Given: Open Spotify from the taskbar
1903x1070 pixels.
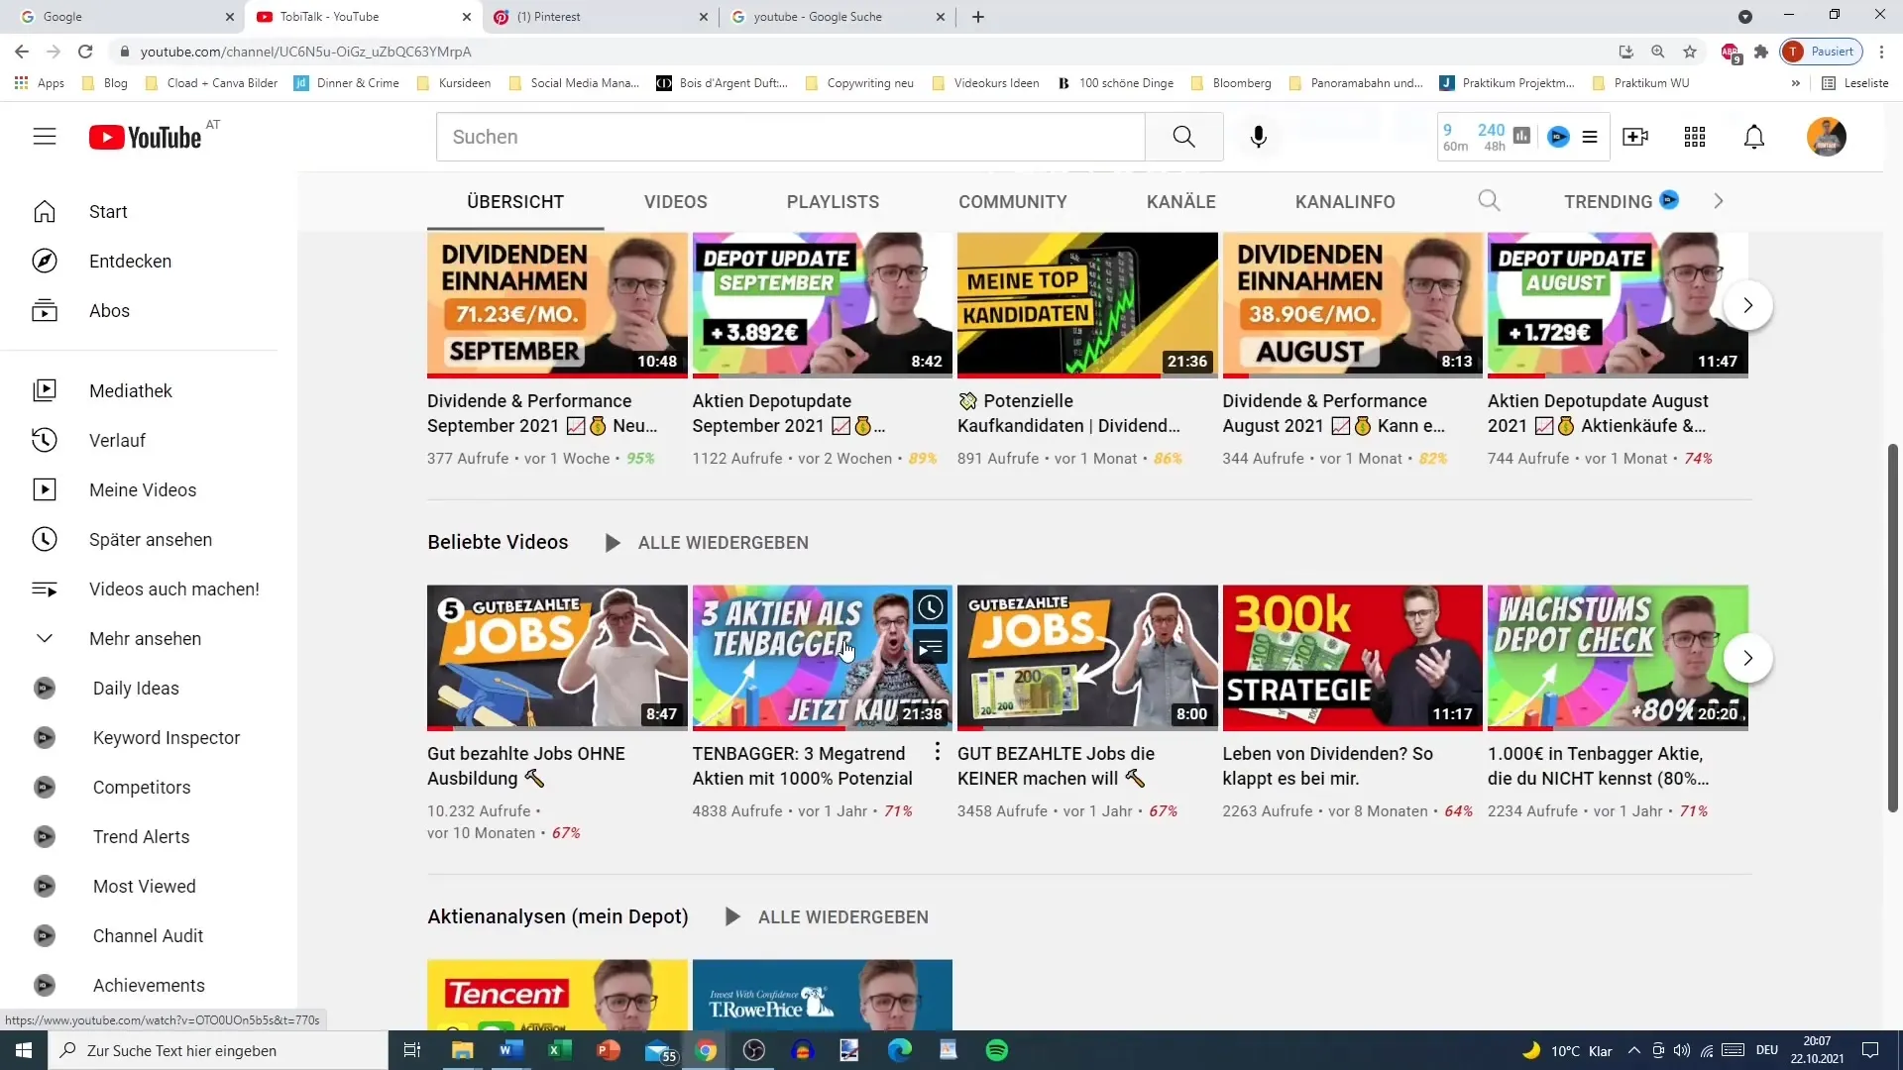Looking at the screenshot, I should [x=997, y=1050].
